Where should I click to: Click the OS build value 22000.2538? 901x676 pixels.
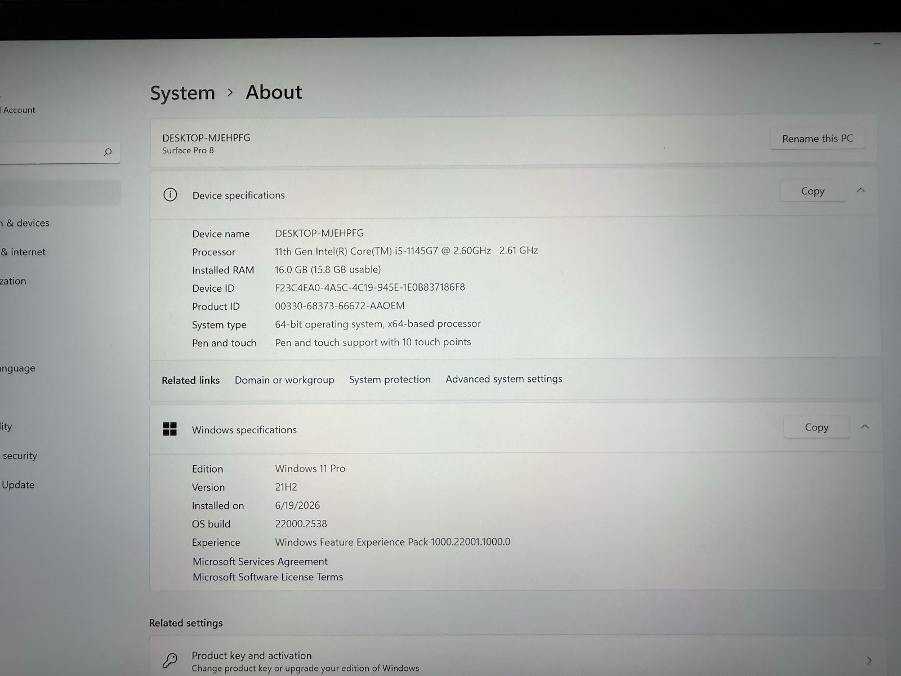pyautogui.click(x=301, y=524)
